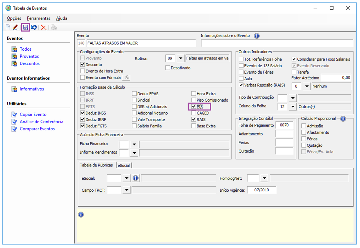Filter events by Descontos
Screen dimensions: 360x248
pos(30,64)
